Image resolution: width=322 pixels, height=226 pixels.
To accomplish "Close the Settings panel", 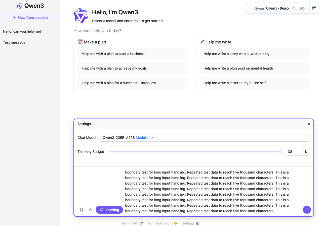I will [x=309, y=124].
